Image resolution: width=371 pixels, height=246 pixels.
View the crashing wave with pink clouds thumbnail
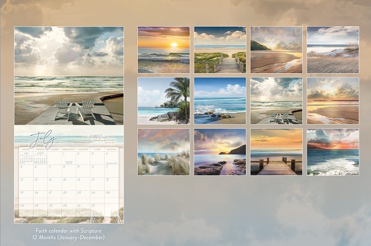(x=333, y=152)
